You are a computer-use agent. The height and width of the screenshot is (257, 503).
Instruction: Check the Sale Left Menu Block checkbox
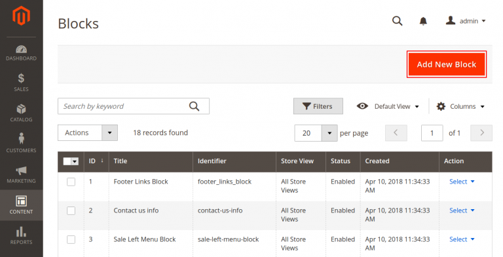tap(71, 240)
